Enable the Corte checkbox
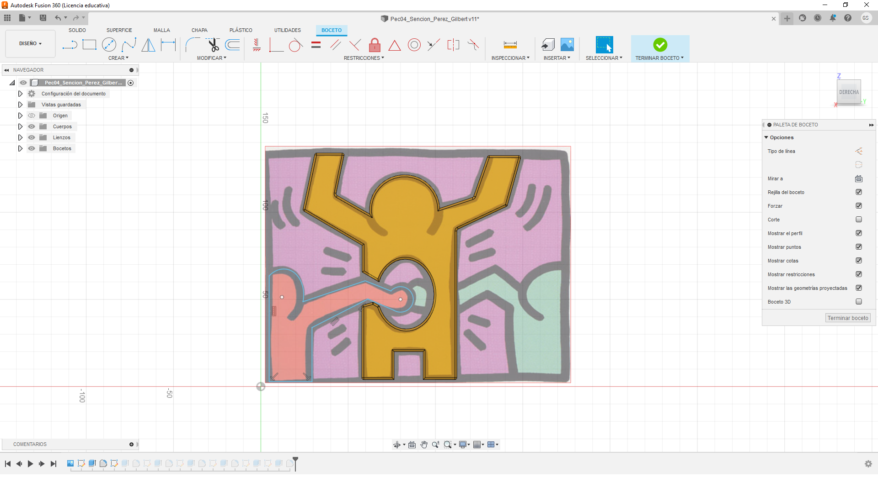Image resolution: width=878 pixels, height=493 pixels. 858,220
